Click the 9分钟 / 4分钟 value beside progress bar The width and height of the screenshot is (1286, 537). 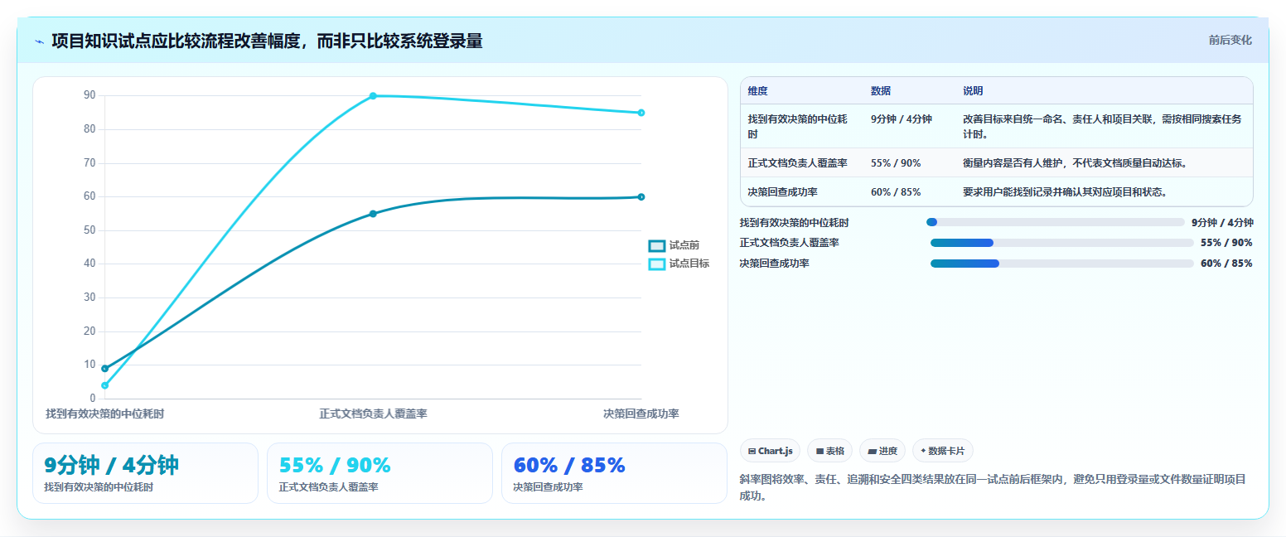1222,222
